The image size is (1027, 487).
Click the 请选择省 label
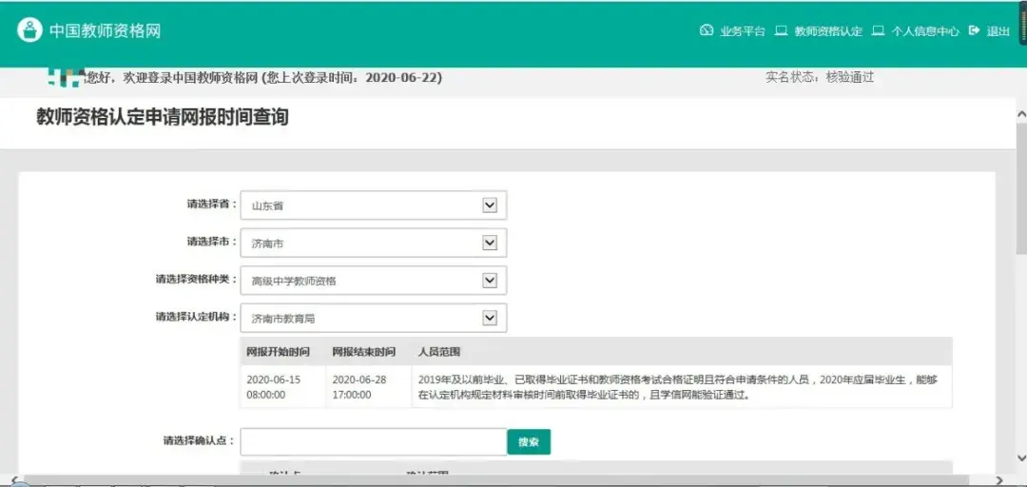(212, 205)
